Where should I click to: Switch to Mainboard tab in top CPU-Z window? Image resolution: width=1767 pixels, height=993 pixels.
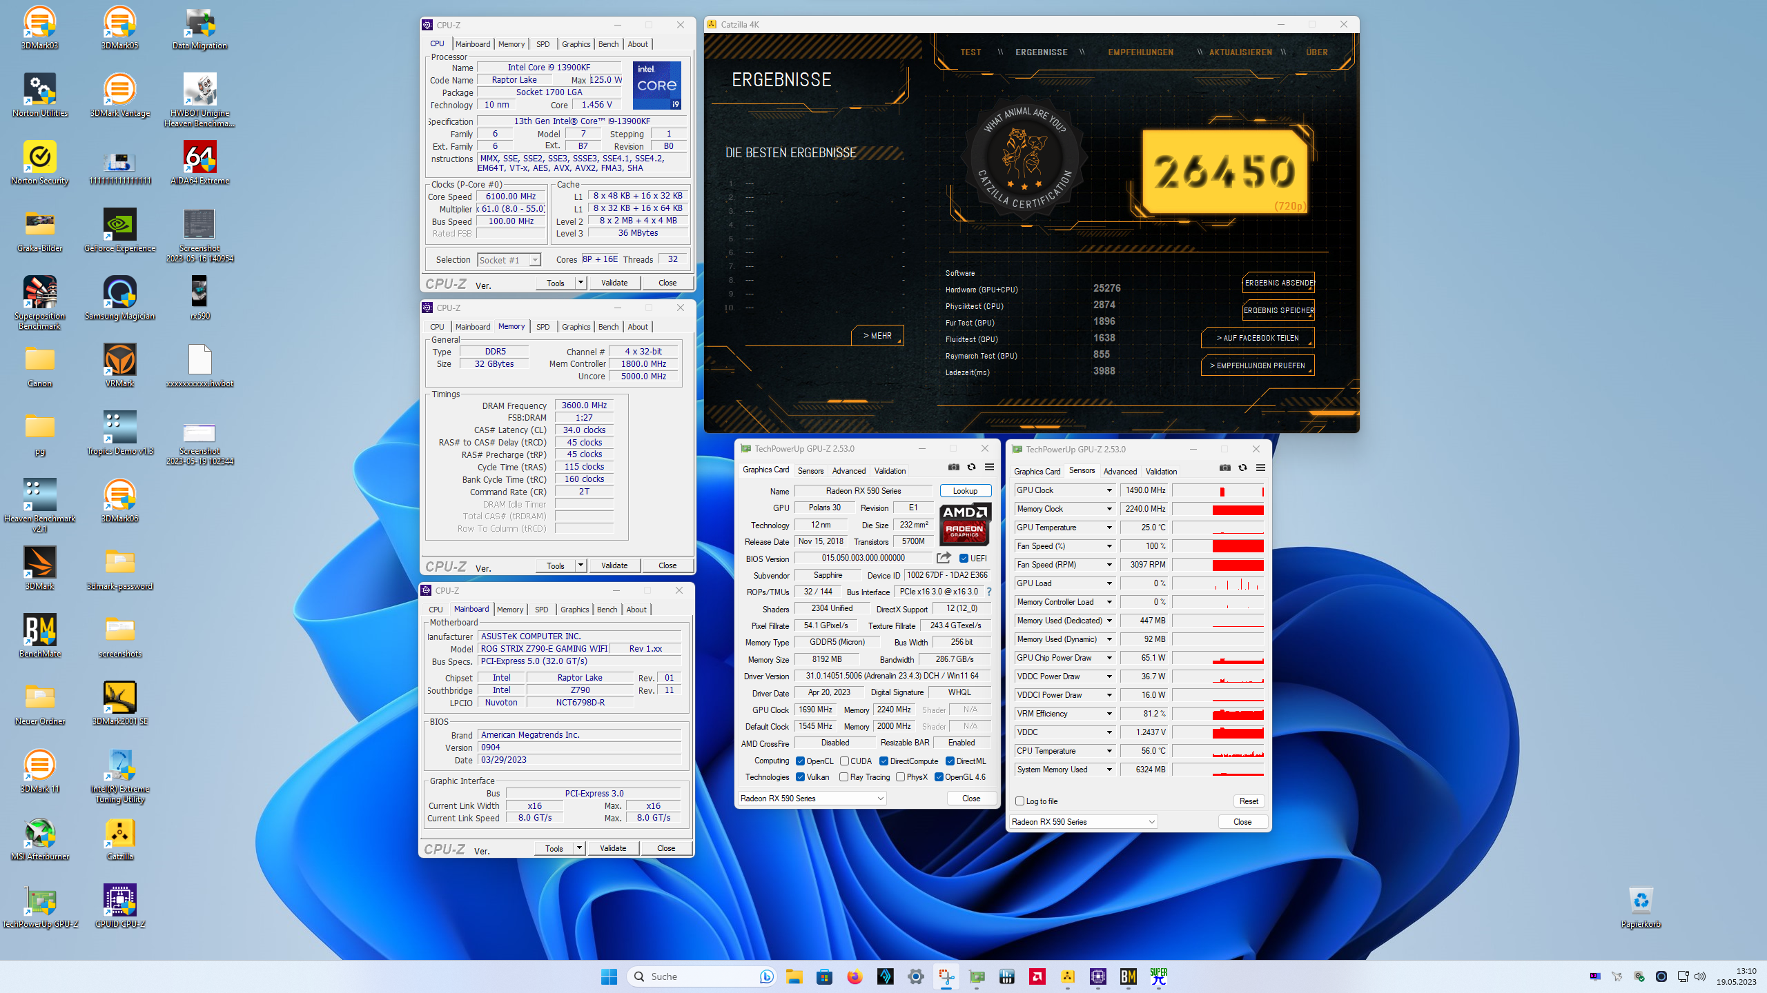(473, 44)
